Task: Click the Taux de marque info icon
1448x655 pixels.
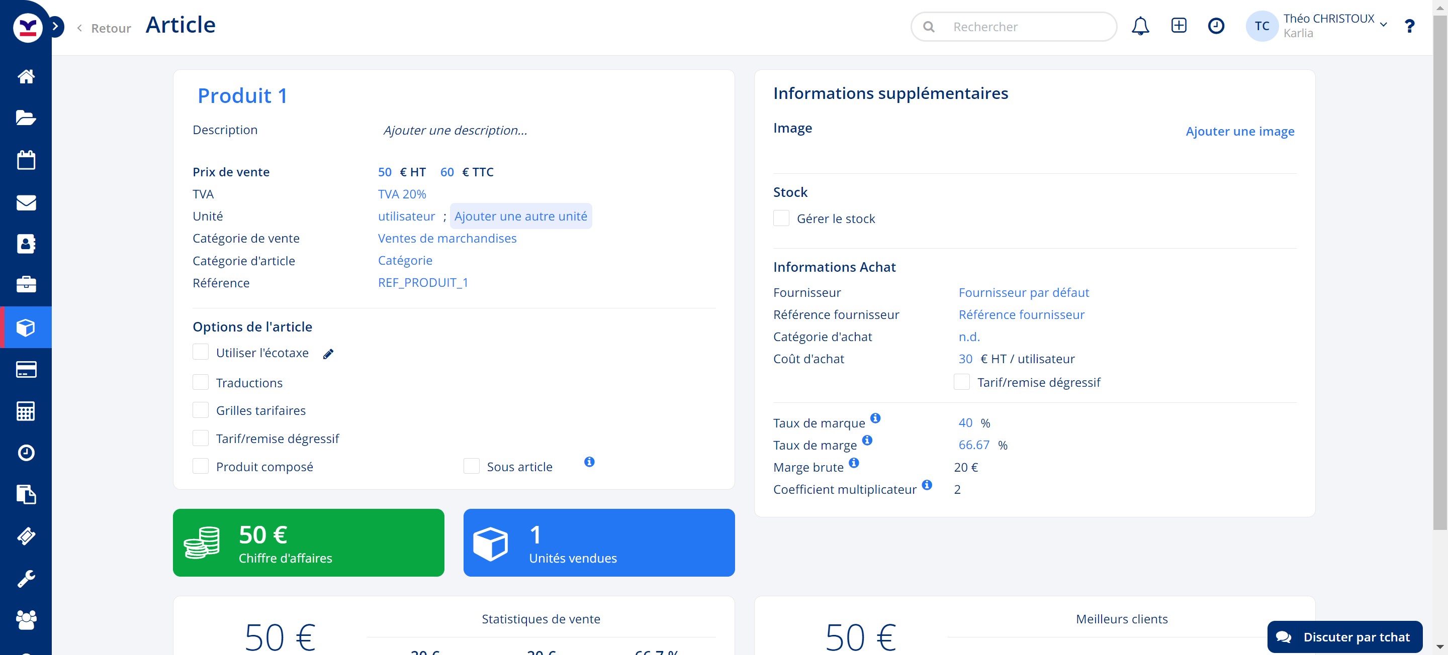Action: [875, 418]
